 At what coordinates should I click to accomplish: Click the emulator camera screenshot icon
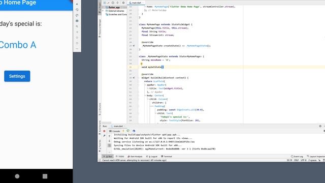coord(77,21)
